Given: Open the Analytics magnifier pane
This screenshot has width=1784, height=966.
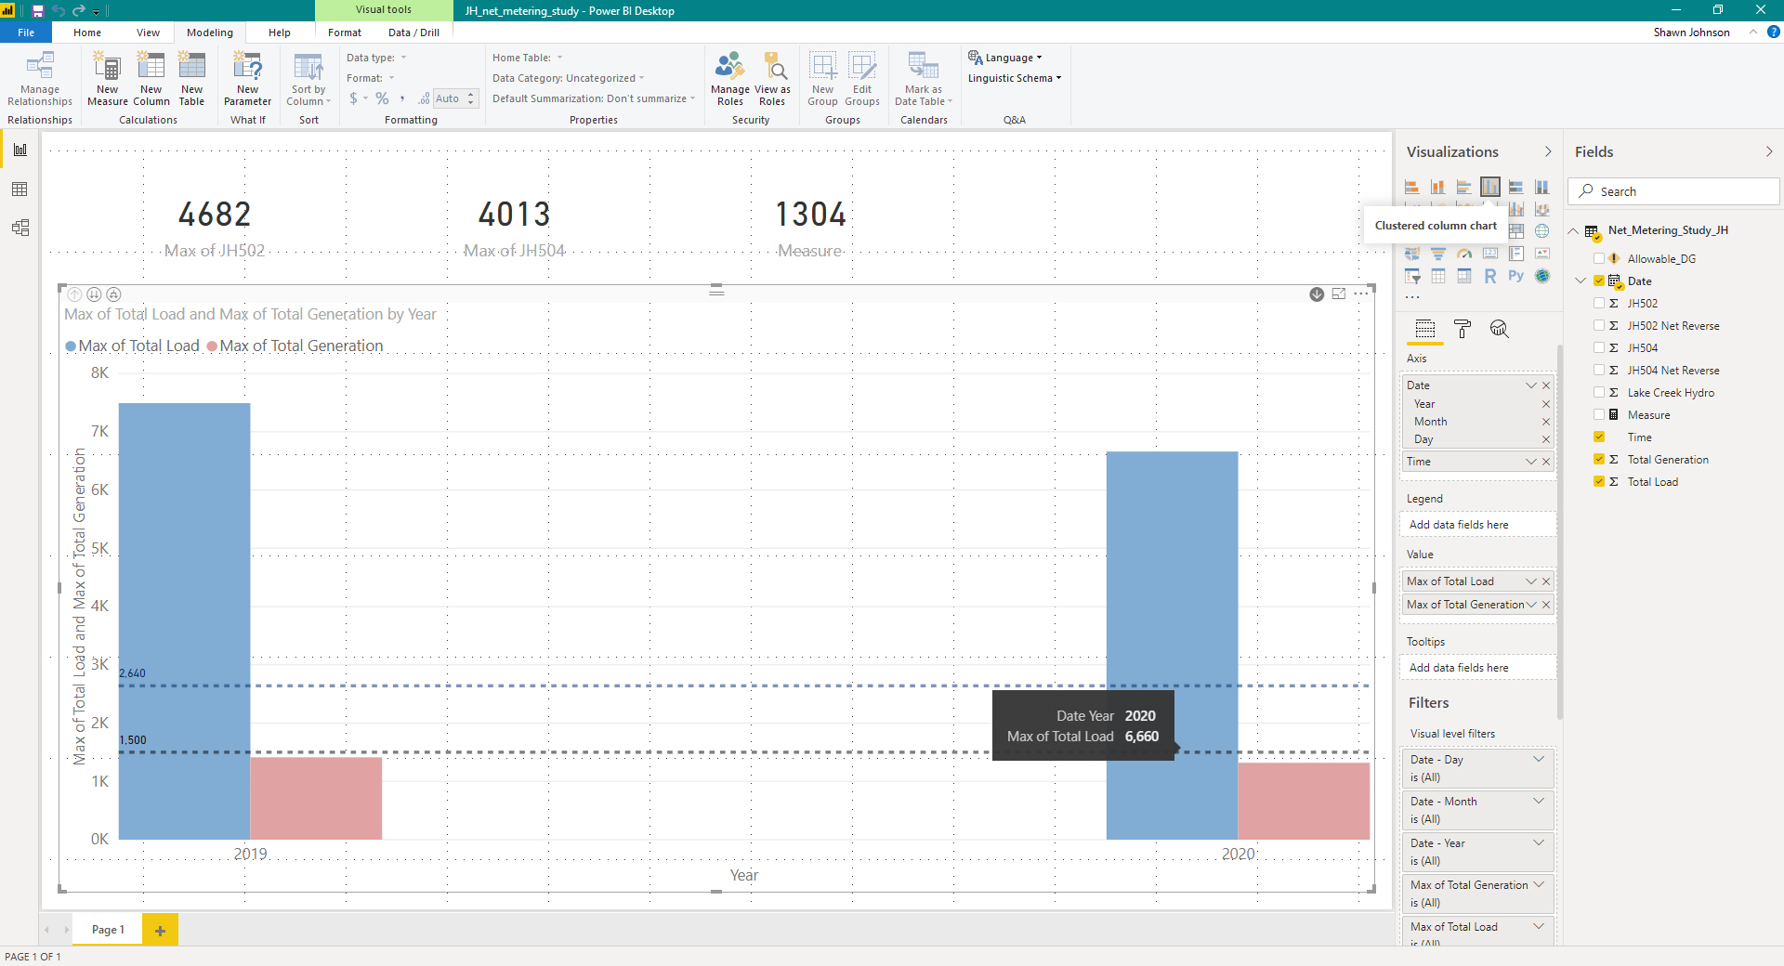Looking at the screenshot, I should pos(1499,329).
